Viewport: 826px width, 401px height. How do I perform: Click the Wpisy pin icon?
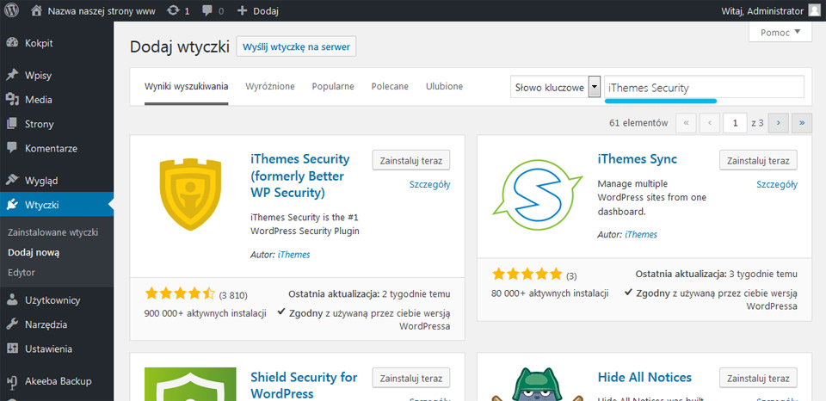[x=12, y=76]
